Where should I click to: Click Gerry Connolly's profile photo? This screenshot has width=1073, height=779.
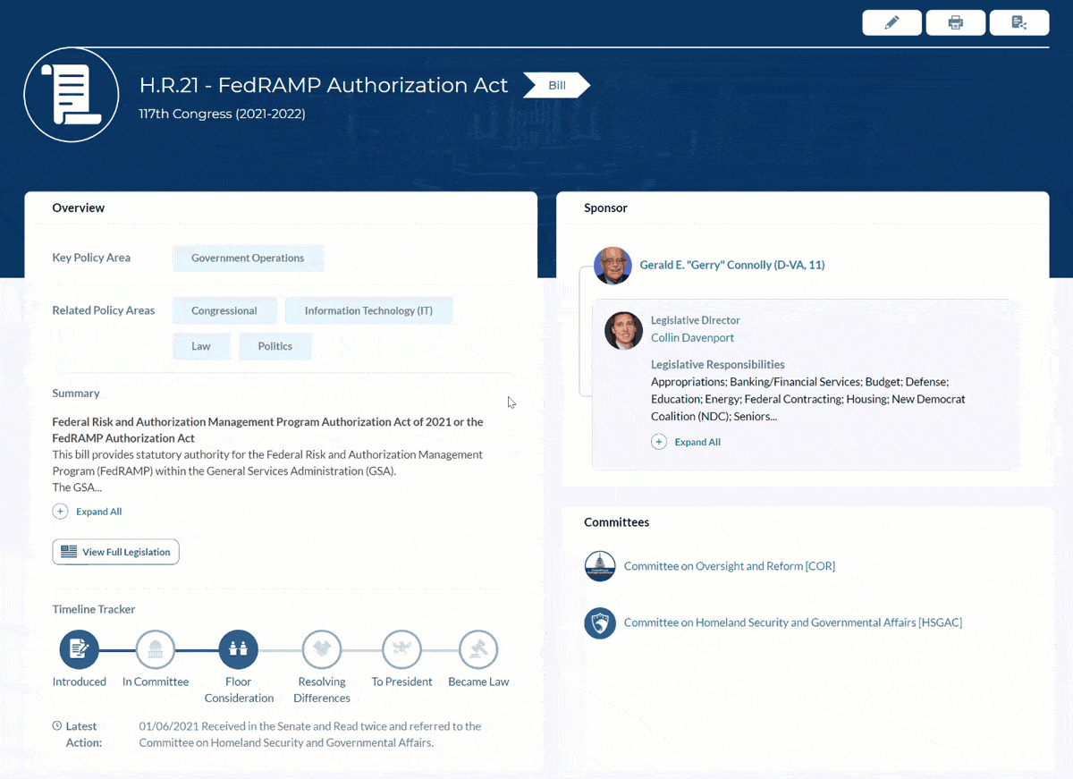[x=613, y=266]
